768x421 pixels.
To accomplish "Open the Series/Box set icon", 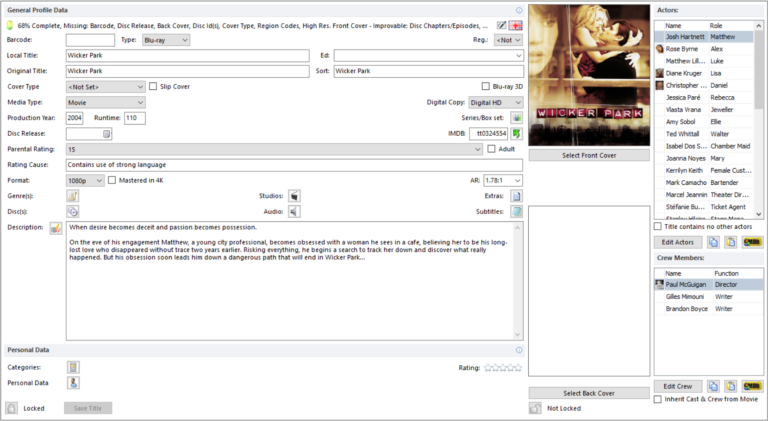I will click(517, 118).
